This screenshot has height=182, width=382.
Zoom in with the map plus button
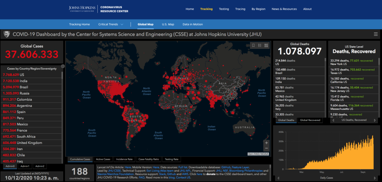click(266, 143)
